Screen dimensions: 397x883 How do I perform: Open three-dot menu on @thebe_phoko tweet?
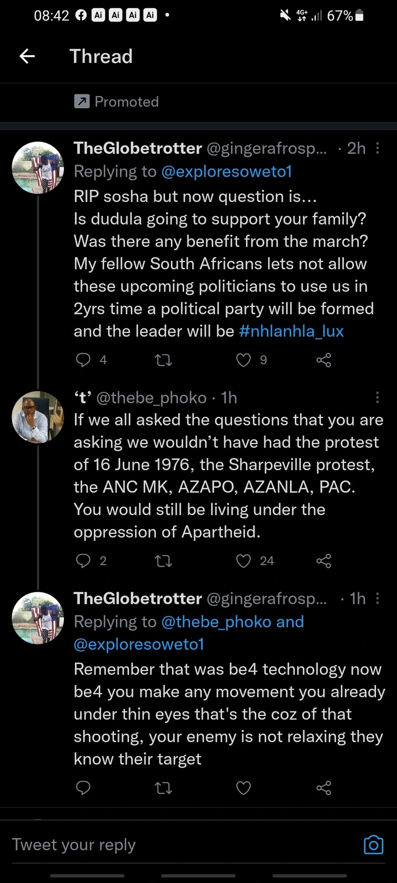378,397
